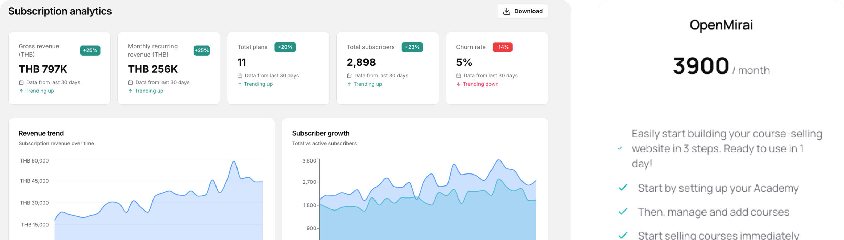This screenshot has width=844, height=240.
Task: Click the THB 256K value
Action: [x=153, y=69]
